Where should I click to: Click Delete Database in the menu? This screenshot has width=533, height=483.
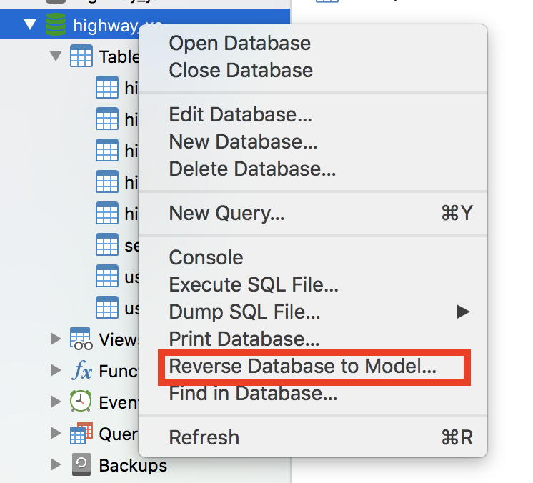pos(252,169)
